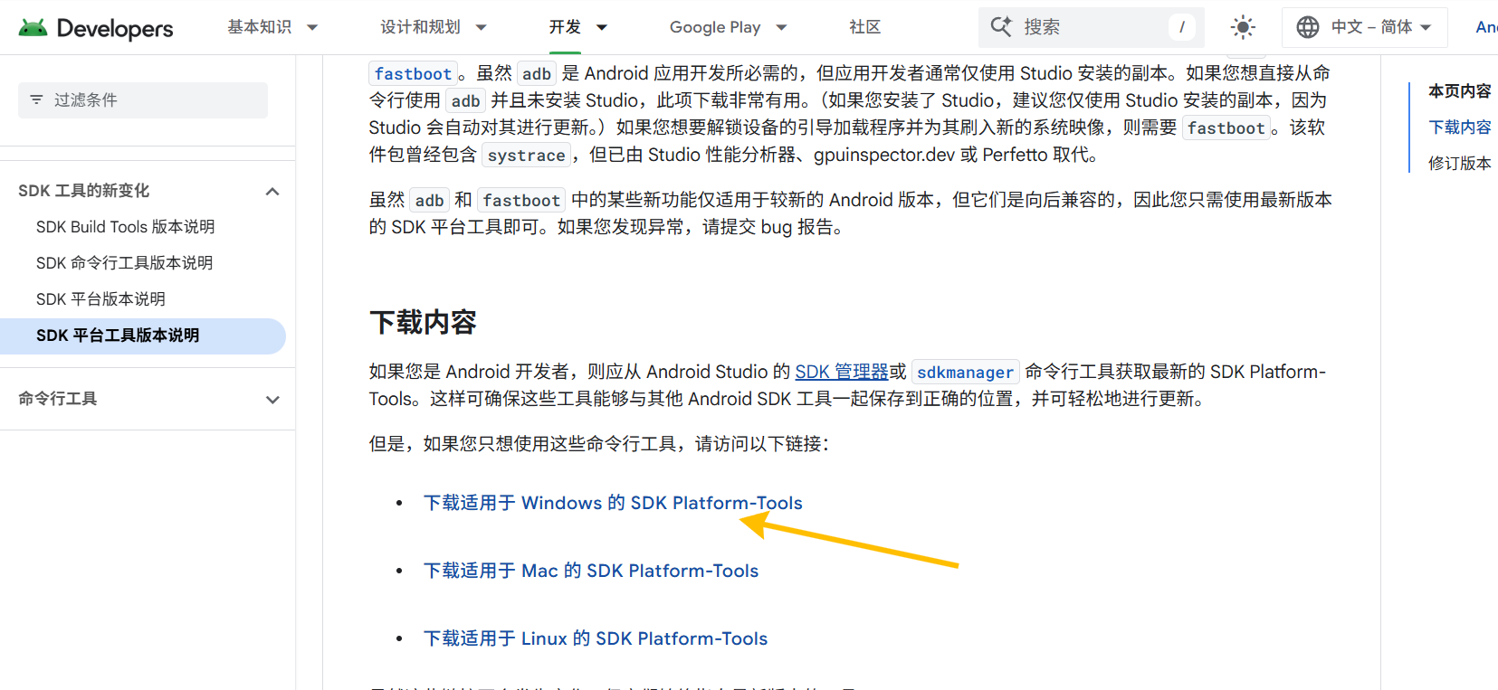Click the filter icon in sidebar
1498x690 pixels.
coord(36,99)
